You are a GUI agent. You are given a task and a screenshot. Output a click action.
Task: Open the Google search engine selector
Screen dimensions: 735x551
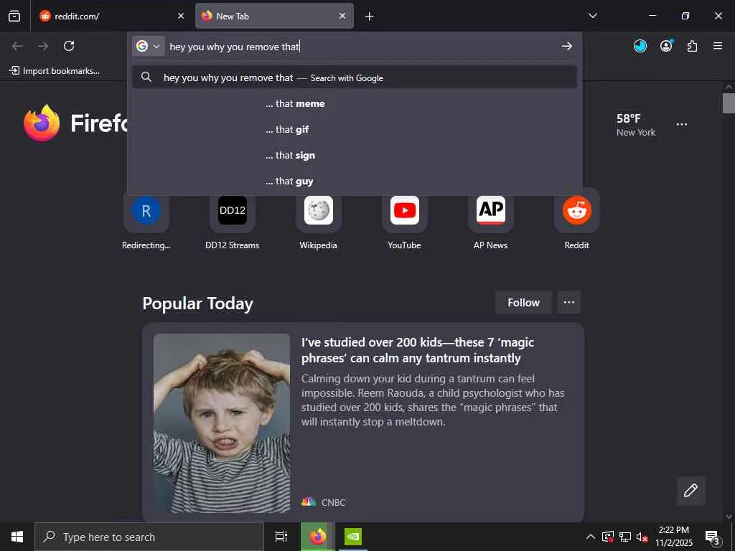(x=148, y=46)
